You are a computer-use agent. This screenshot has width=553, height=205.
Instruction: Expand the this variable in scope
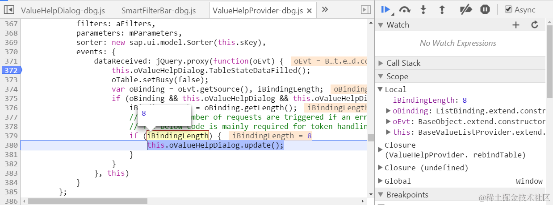(389, 132)
